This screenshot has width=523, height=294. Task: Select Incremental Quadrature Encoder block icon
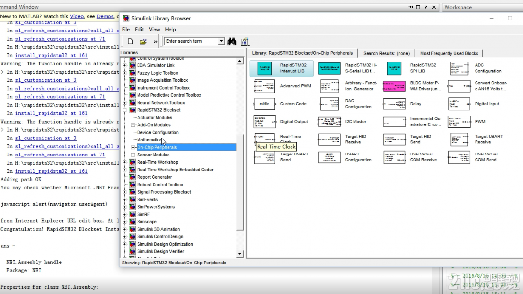pos(394,122)
